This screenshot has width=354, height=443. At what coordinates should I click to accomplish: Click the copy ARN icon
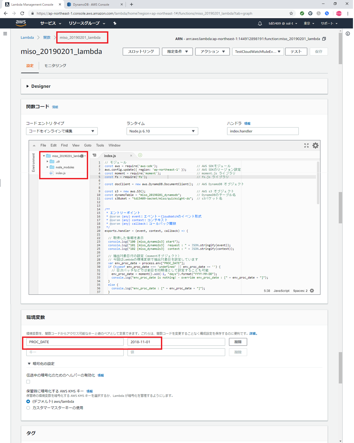click(x=324, y=39)
